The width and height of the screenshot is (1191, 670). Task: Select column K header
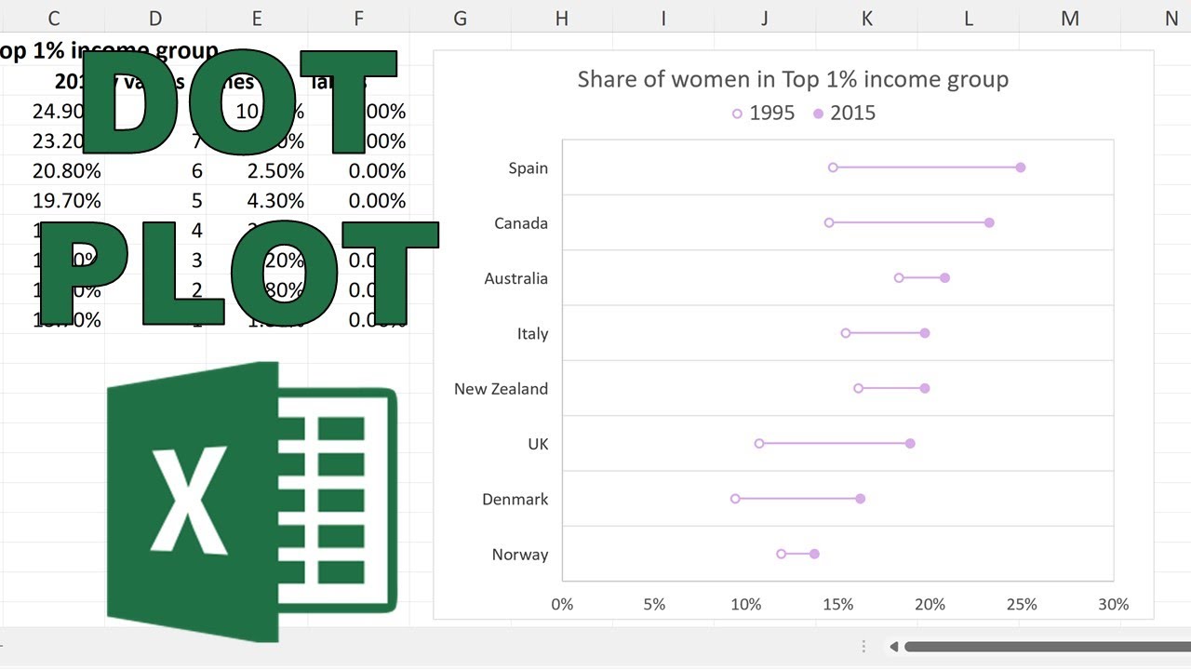click(x=867, y=17)
